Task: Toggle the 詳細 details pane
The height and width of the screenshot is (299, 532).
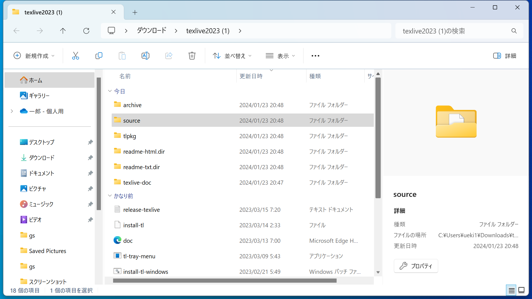Action: tap(504, 56)
